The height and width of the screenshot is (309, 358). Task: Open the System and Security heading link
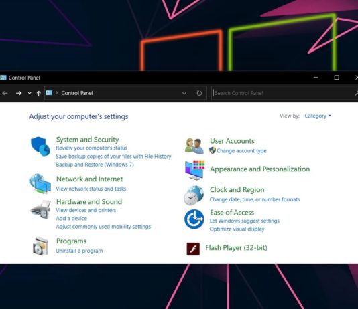coord(87,139)
